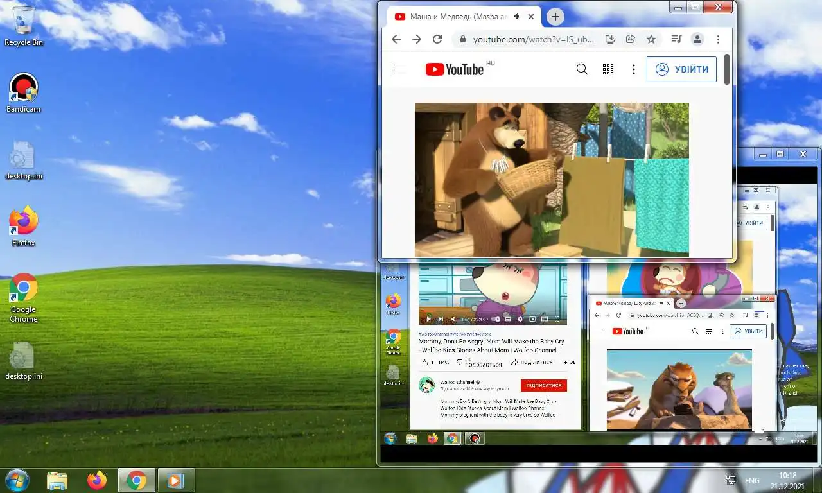Play the Wolfoo video

(428, 319)
